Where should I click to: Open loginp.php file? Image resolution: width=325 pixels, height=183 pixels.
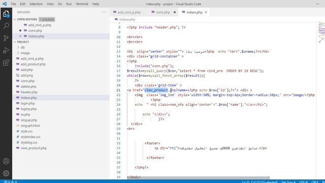(28, 109)
